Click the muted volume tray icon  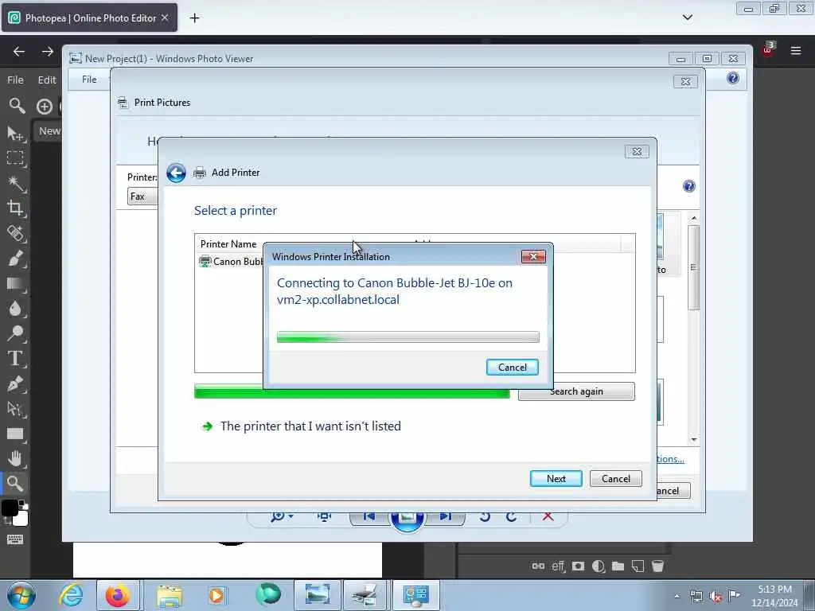click(716, 597)
